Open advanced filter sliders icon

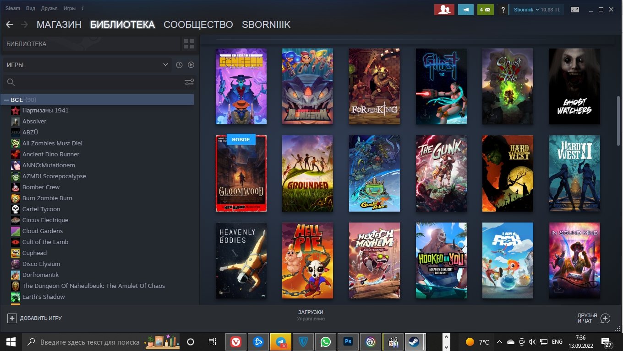(x=189, y=82)
